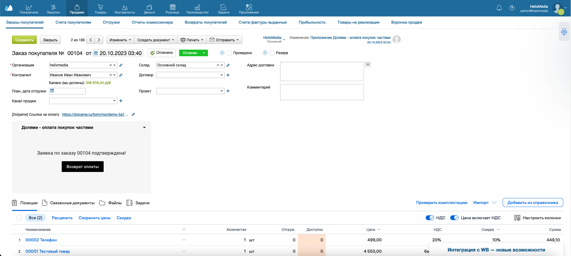This screenshot has height=256, width=571.
Task: Switch to Воронка продаж tab
Action: 407,22
